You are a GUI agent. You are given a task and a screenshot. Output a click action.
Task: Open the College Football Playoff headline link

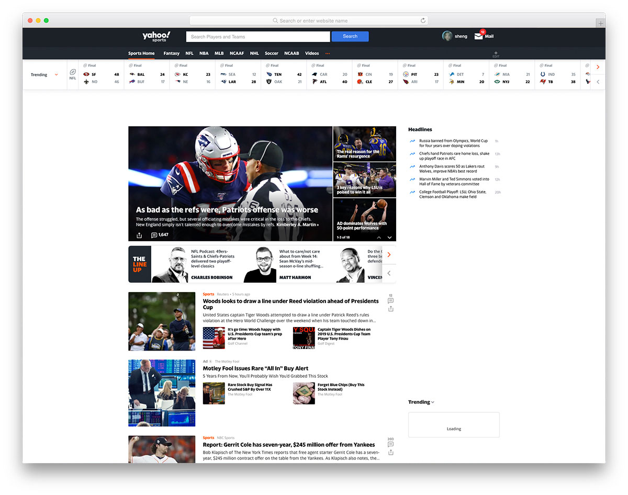click(453, 194)
